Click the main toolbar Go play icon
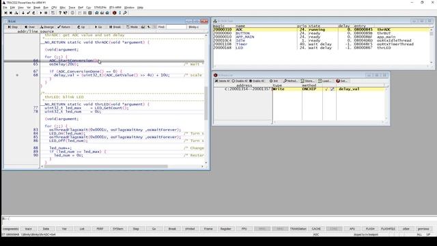Viewport: 437px width, 246px height. coord(40,13)
